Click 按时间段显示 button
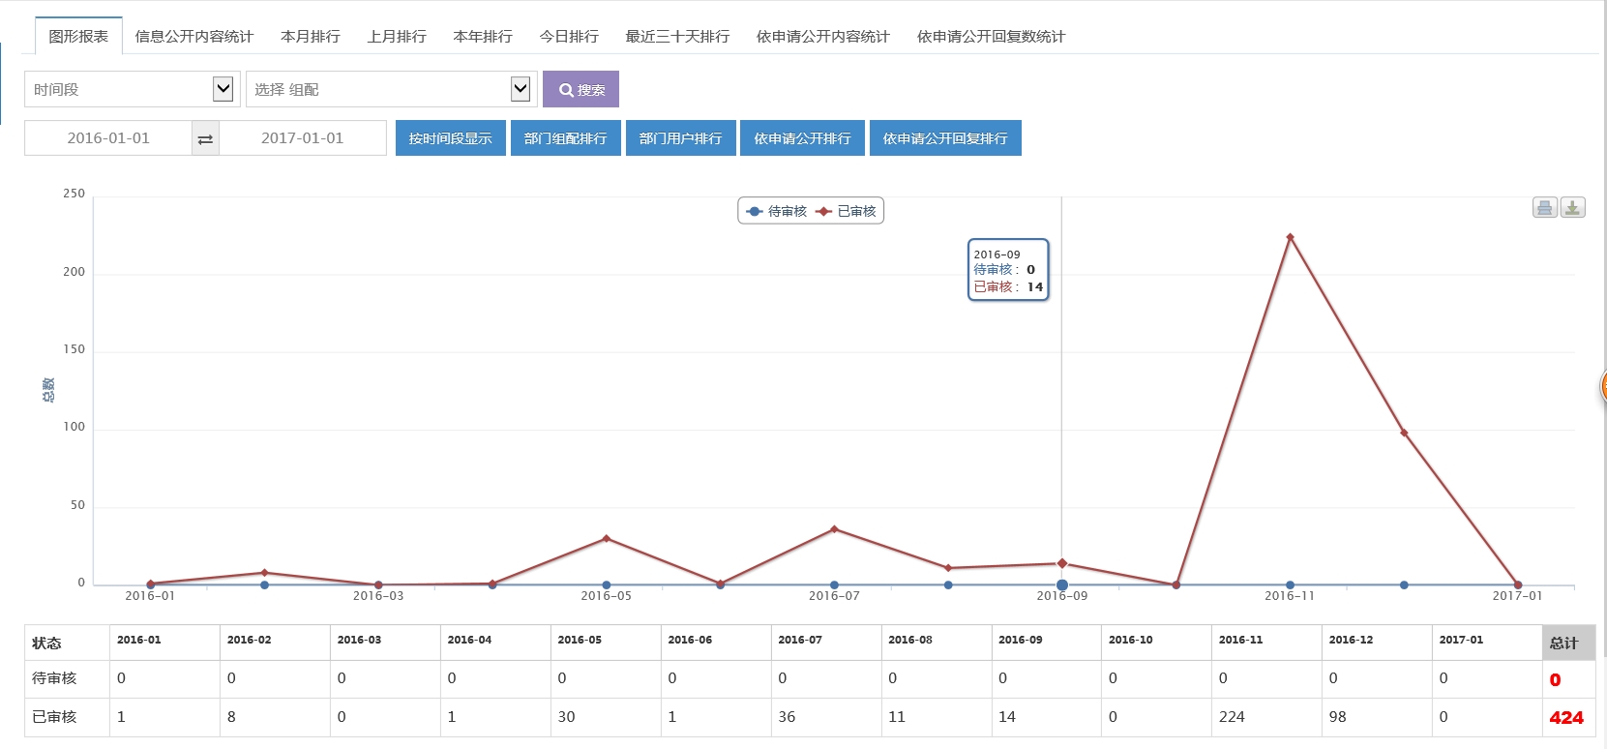This screenshot has width=1607, height=749. point(451,137)
